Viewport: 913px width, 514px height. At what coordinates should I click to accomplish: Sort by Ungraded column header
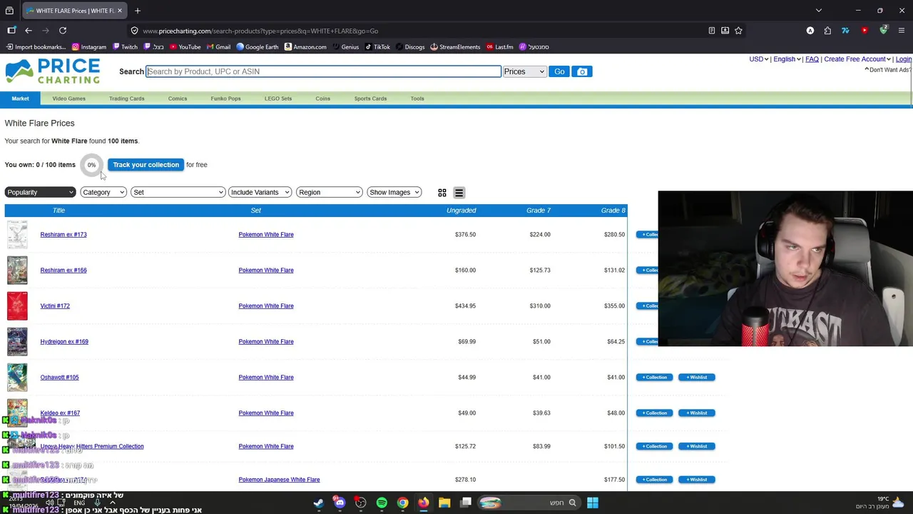[x=461, y=211]
